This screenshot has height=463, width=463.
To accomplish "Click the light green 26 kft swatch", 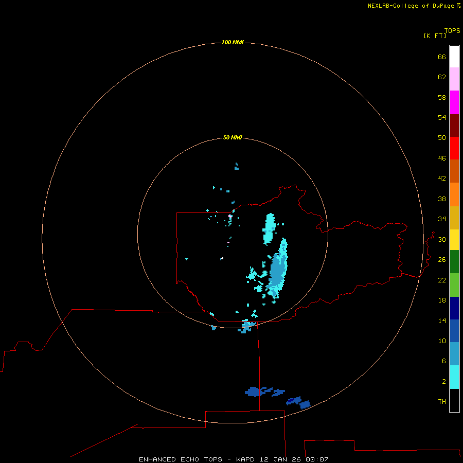I will coord(454,285).
